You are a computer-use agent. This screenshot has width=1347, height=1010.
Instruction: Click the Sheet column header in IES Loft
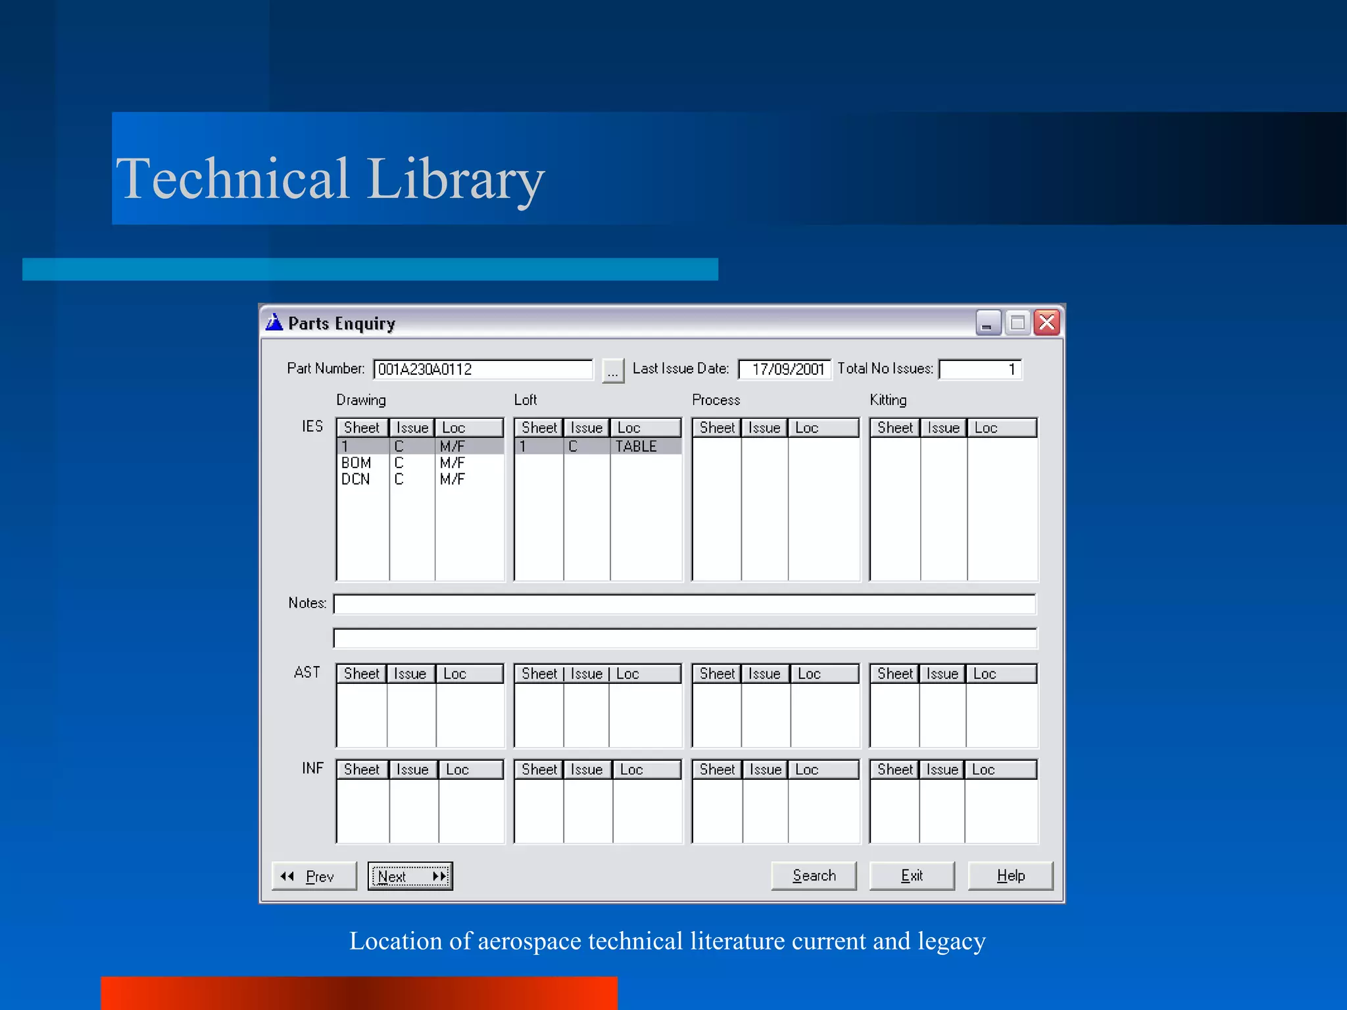(x=539, y=427)
